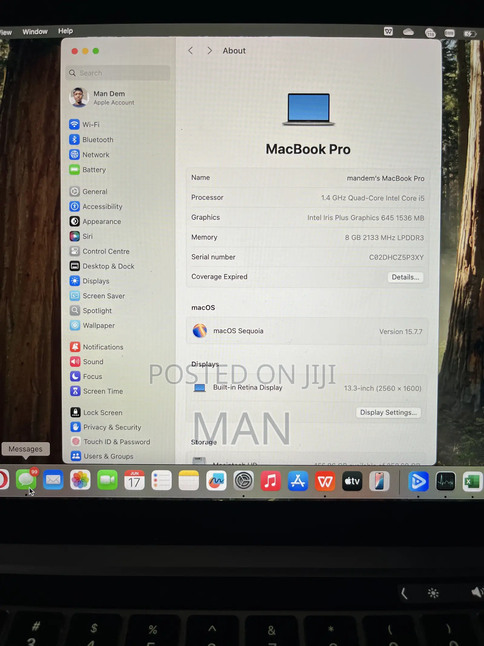Click the macOS Sequoia row

point(307,331)
